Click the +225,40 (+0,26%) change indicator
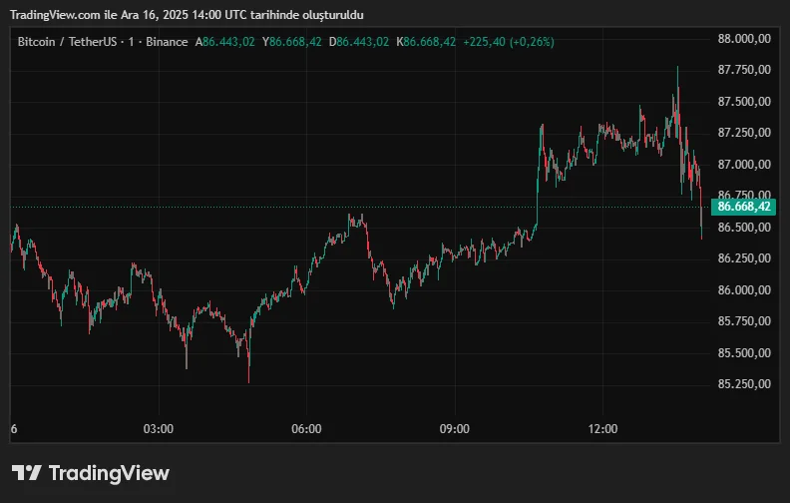Image resolution: width=790 pixels, height=503 pixels. coord(509,42)
